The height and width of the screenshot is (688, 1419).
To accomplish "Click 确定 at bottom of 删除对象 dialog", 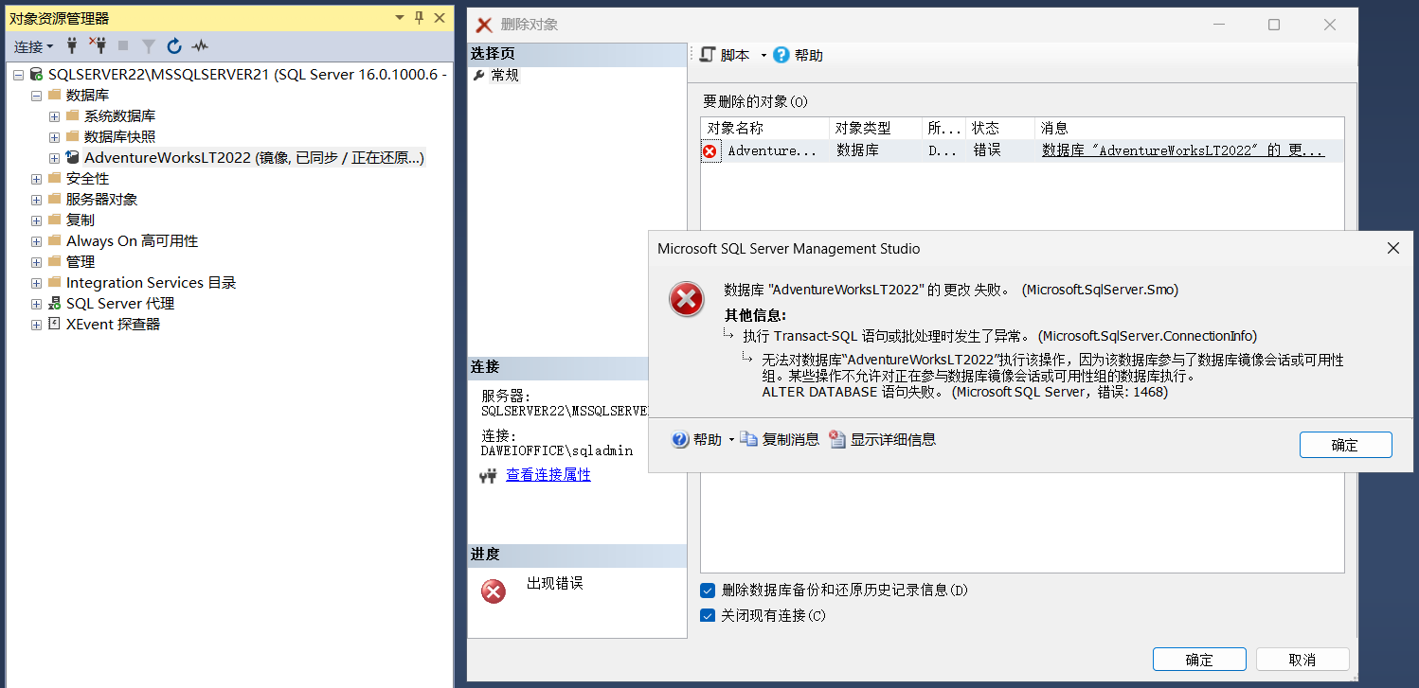I will click(x=1199, y=660).
